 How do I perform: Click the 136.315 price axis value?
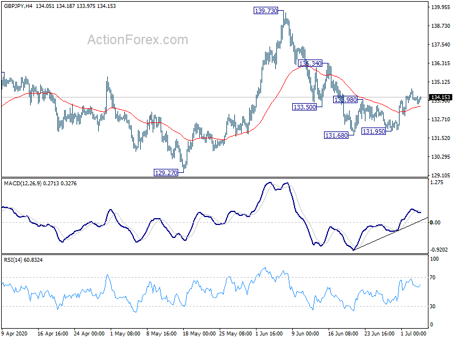[x=441, y=63]
